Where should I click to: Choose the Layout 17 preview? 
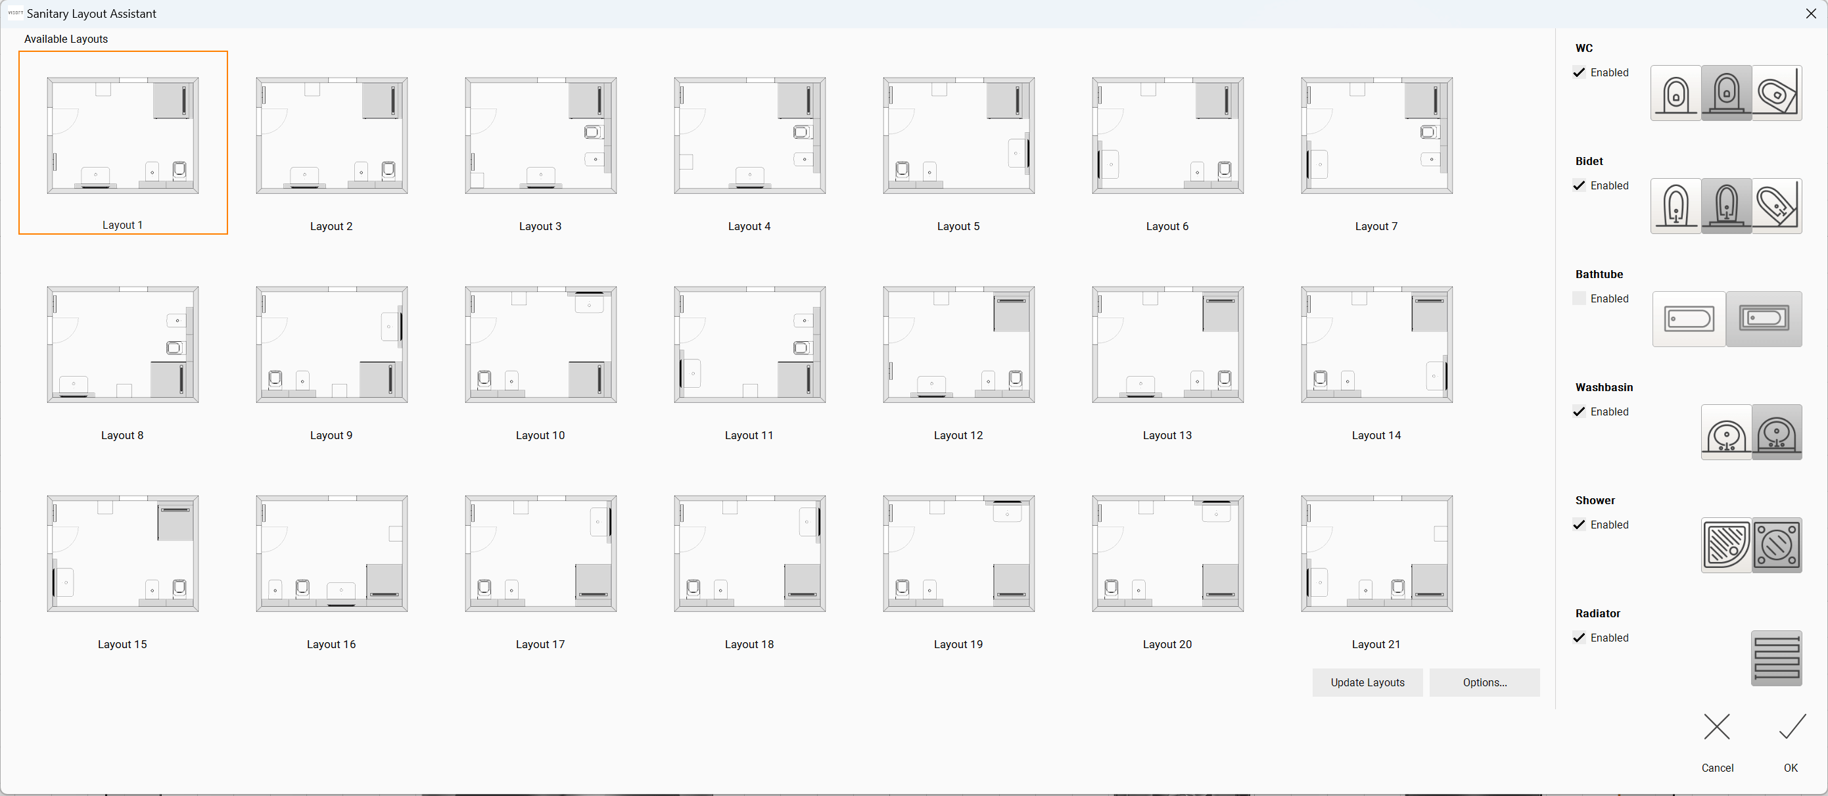coord(541,553)
